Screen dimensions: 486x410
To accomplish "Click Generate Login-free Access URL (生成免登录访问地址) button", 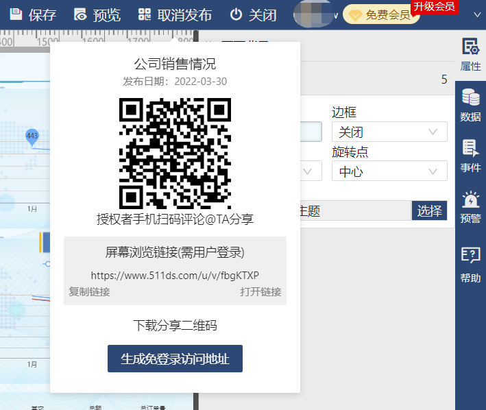I will [x=175, y=359].
